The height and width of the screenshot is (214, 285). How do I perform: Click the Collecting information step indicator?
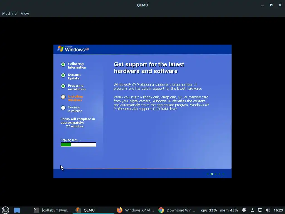(63, 64)
